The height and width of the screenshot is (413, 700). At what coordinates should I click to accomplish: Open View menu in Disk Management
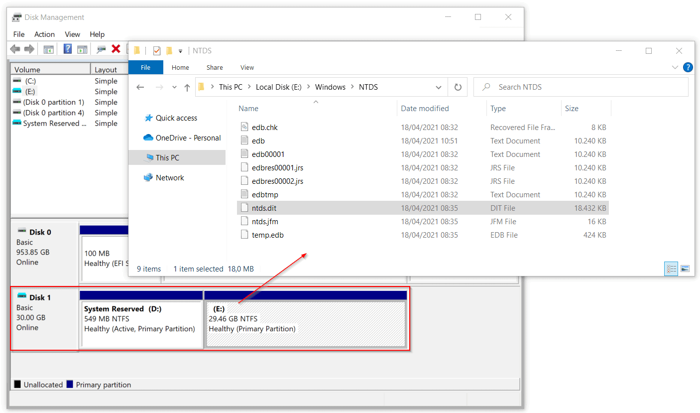tap(72, 34)
